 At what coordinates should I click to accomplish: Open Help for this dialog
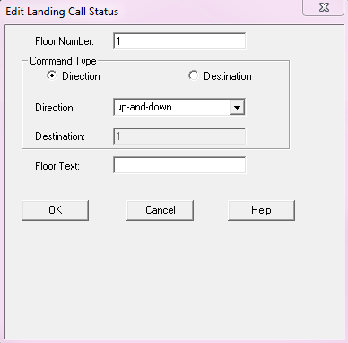[261, 210]
